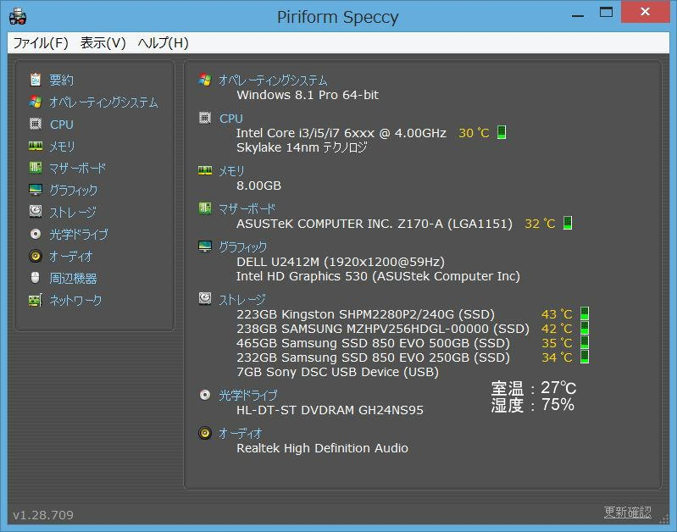Open the ファイル(F) menu
Screen dimensions: 677x532
tap(41, 42)
